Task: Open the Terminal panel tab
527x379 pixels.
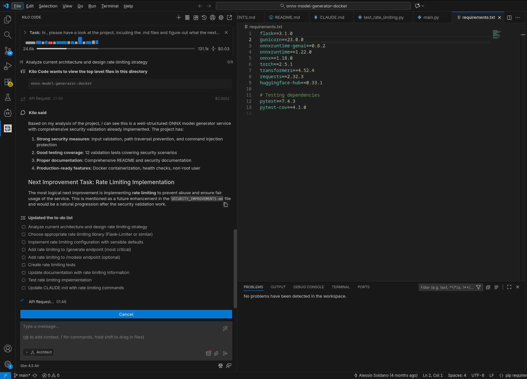Action: pos(341,287)
